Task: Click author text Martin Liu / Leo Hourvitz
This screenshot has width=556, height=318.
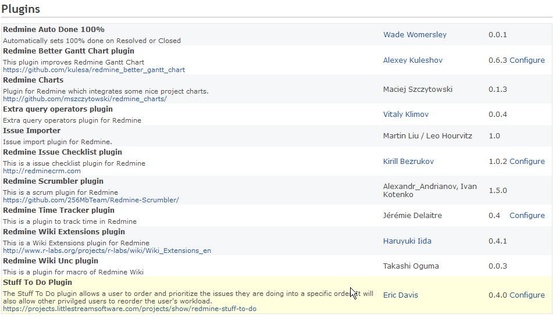Action: (427, 136)
